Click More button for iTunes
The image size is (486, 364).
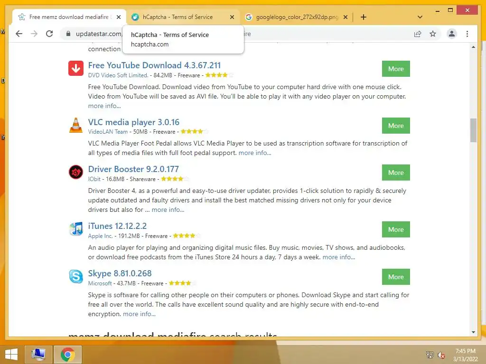(x=396, y=229)
